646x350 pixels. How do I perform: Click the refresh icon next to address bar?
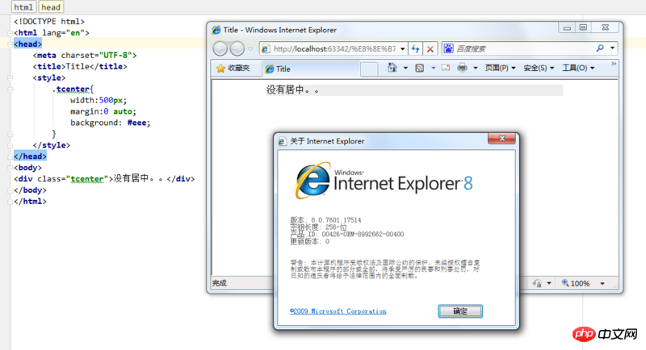pos(415,49)
